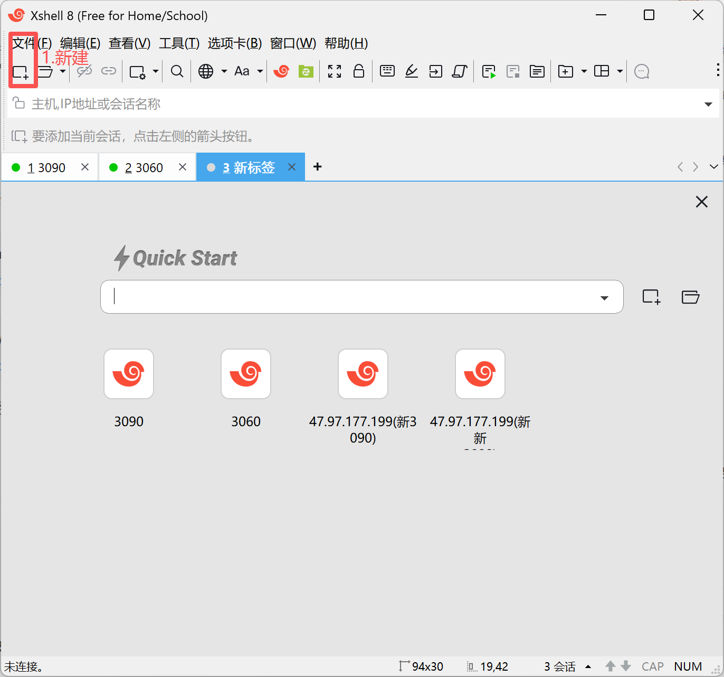The width and height of the screenshot is (724, 677).
Task: Expand the new tab group dropdown arrow
Action: tap(584, 71)
